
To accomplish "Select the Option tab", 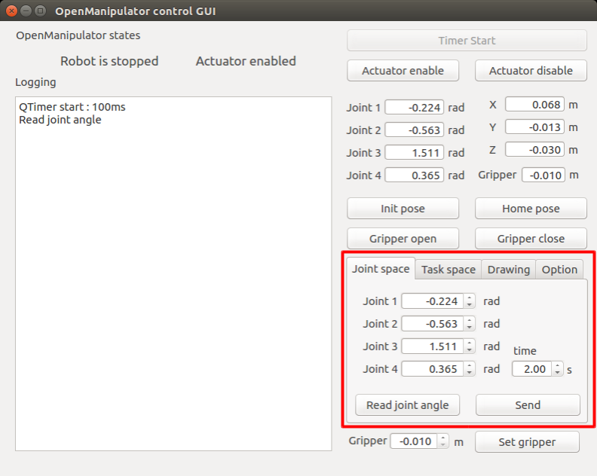I will pyautogui.click(x=559, y=270).
